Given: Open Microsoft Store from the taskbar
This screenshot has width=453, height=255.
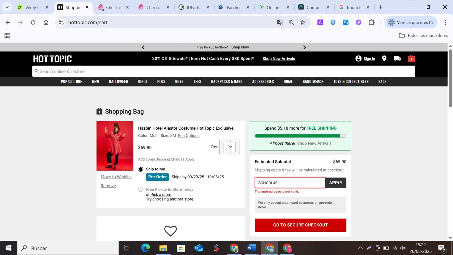Looking at the screenshot, I should click(x=181, y=248).
